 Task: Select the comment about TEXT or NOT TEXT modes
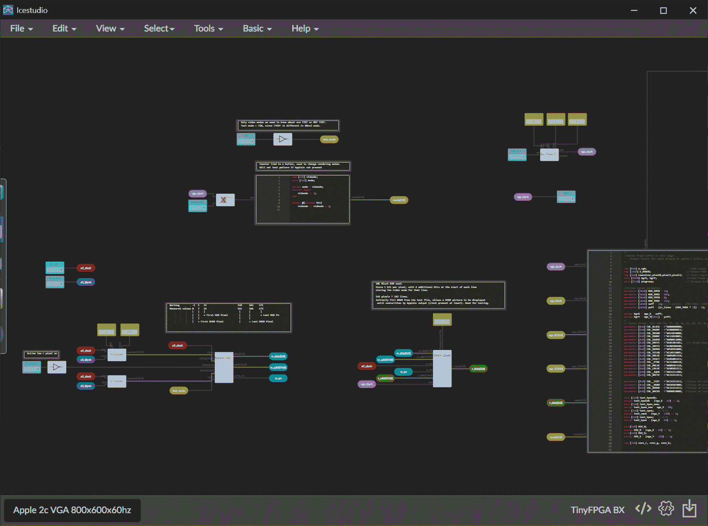click(x=288, y=125)
